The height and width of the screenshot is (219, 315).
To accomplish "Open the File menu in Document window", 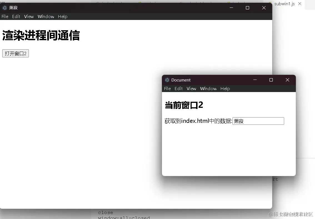I will pos(167,89).
